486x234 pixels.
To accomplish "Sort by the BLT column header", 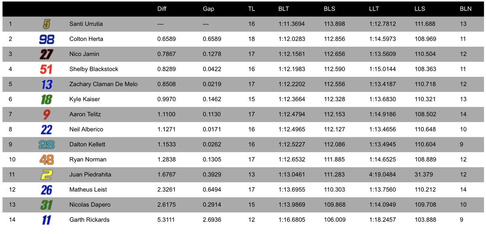I will [x=283, y=9].
